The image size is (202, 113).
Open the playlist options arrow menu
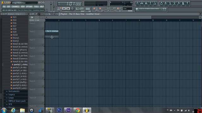(31, 14)
